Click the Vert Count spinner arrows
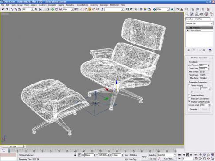The height and width of the screenshot is (161, 215). coord(209,69)
